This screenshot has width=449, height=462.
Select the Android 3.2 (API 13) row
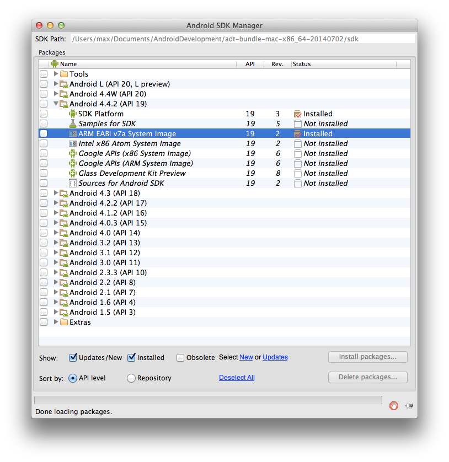[225, 243]
